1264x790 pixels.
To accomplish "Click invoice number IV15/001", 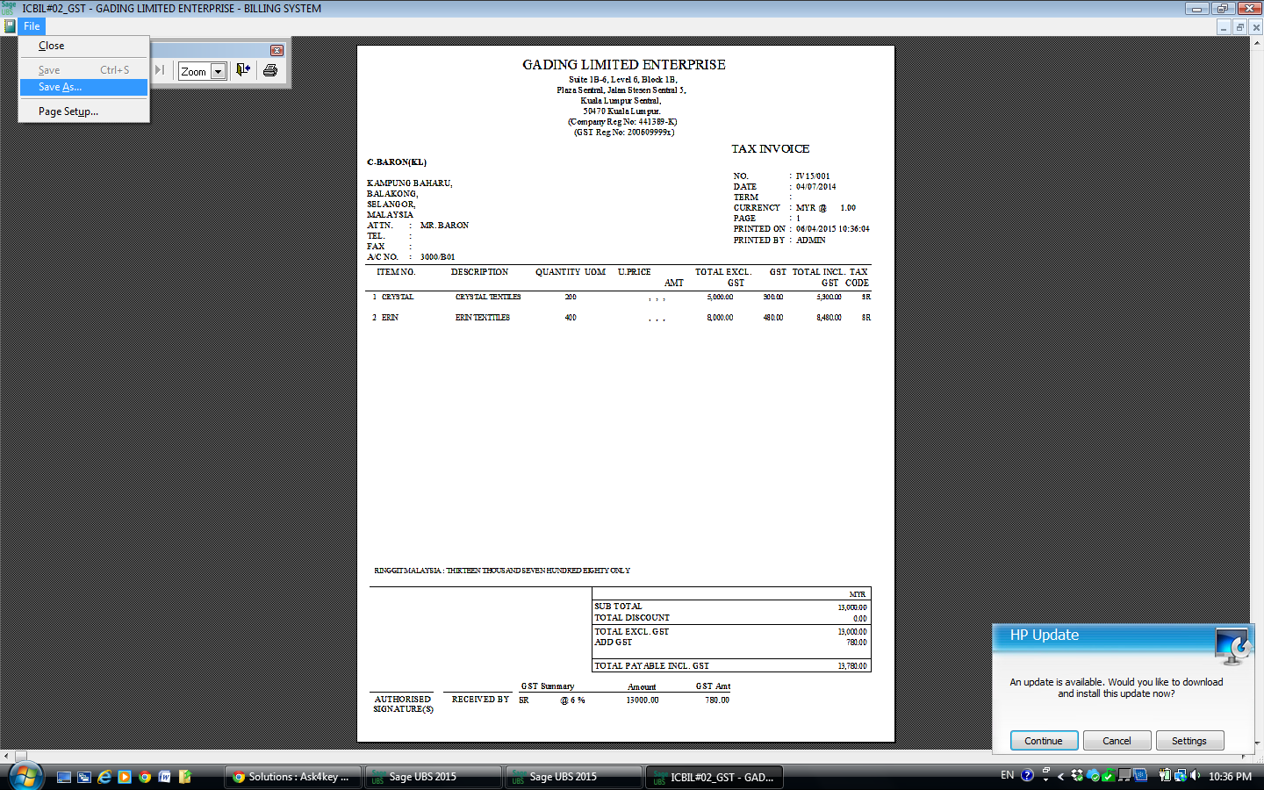I will [x=813, y=176].
